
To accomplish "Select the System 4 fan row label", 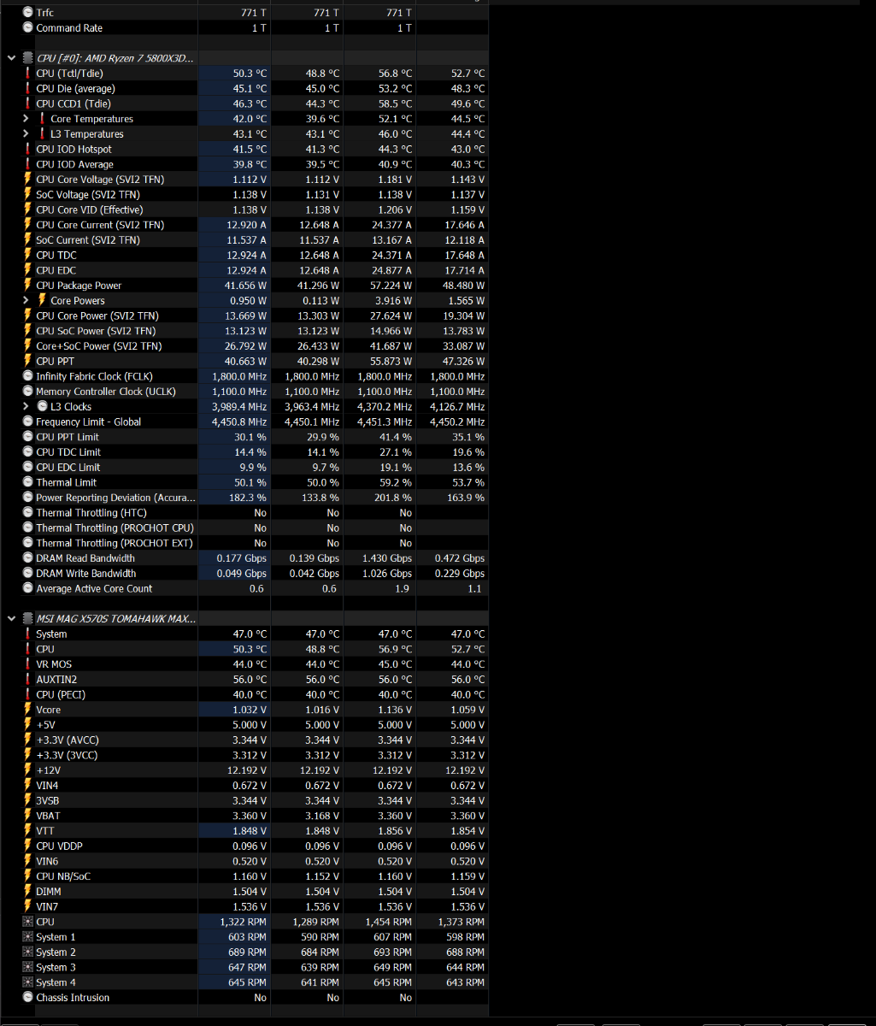I will click(56, 982).
